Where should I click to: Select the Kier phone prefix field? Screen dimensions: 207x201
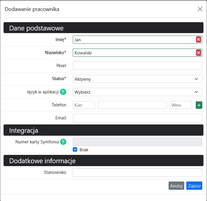coord(84,105)
